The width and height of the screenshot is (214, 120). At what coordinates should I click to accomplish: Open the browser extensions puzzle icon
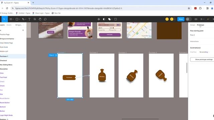point(200,8)
